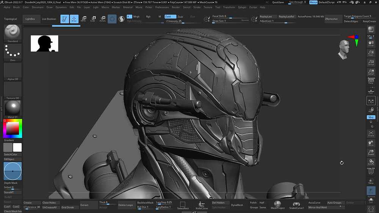
Task: Toggle the Xyz rotation mode
Action: click(371, 117)
